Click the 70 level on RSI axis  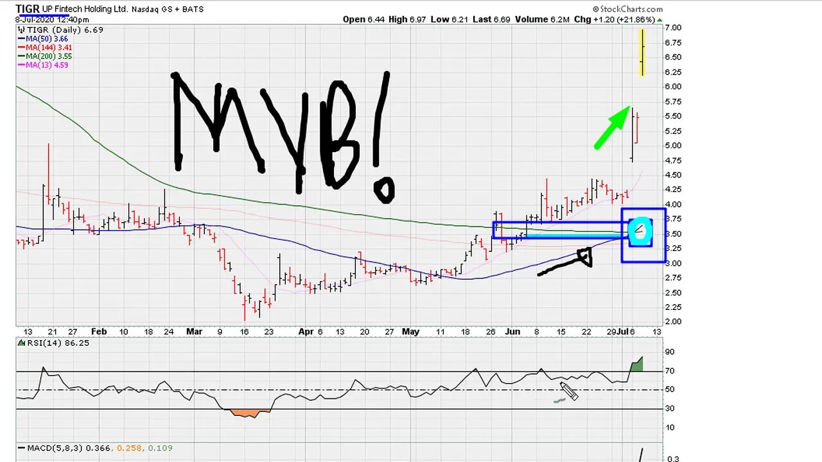(x=669, y=371)
